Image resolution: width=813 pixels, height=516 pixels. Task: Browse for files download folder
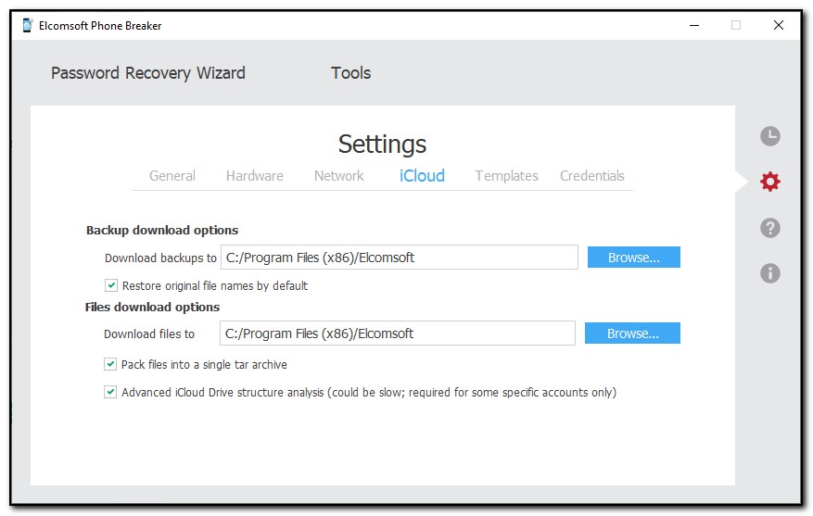pyautogui.click(x=632, y=334)
